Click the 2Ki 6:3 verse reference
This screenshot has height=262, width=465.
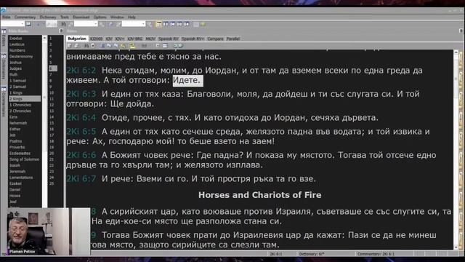[81, 94]
